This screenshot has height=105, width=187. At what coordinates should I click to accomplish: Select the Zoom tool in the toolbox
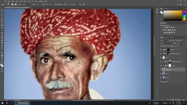click(2, 58)
